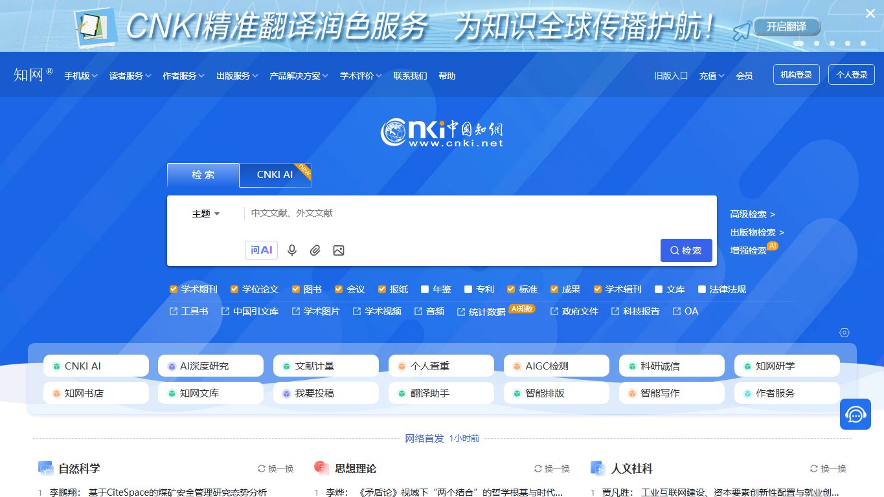The height and width of the screenshot is (497, 884).
Task: Uncheck the 报纸 checkbox
Action: click(382, 289)
